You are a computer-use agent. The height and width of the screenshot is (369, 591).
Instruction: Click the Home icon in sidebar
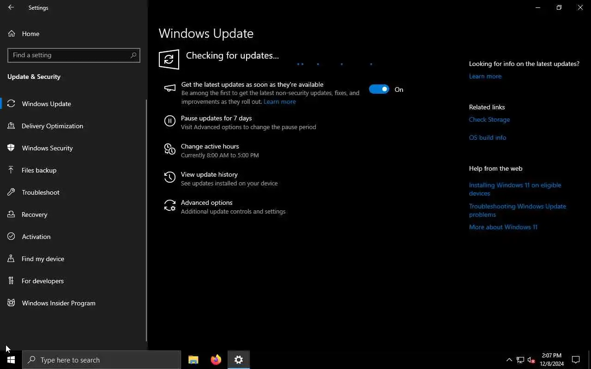(11, 34)
